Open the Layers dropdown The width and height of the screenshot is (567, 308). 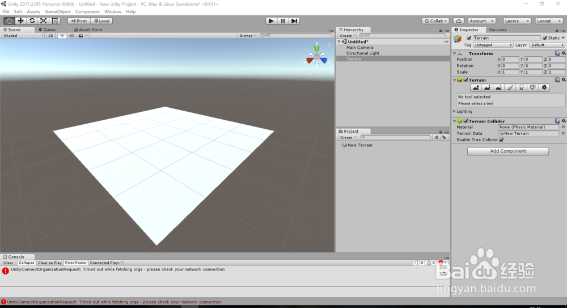click(517, 21)
